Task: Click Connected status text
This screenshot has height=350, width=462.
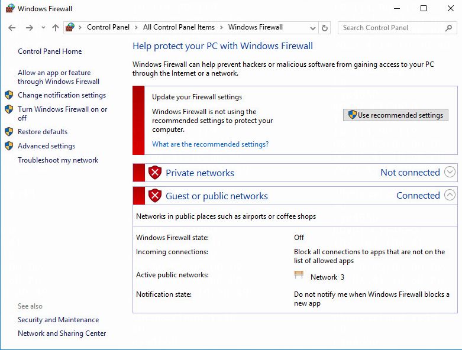Action: point(418,196)
